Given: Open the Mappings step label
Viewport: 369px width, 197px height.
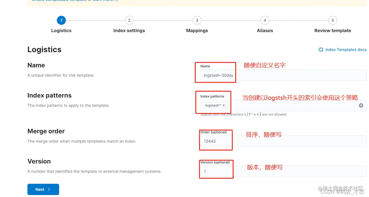Looking at the screenshot, I should pyautogui.click(x=197, y=30).
